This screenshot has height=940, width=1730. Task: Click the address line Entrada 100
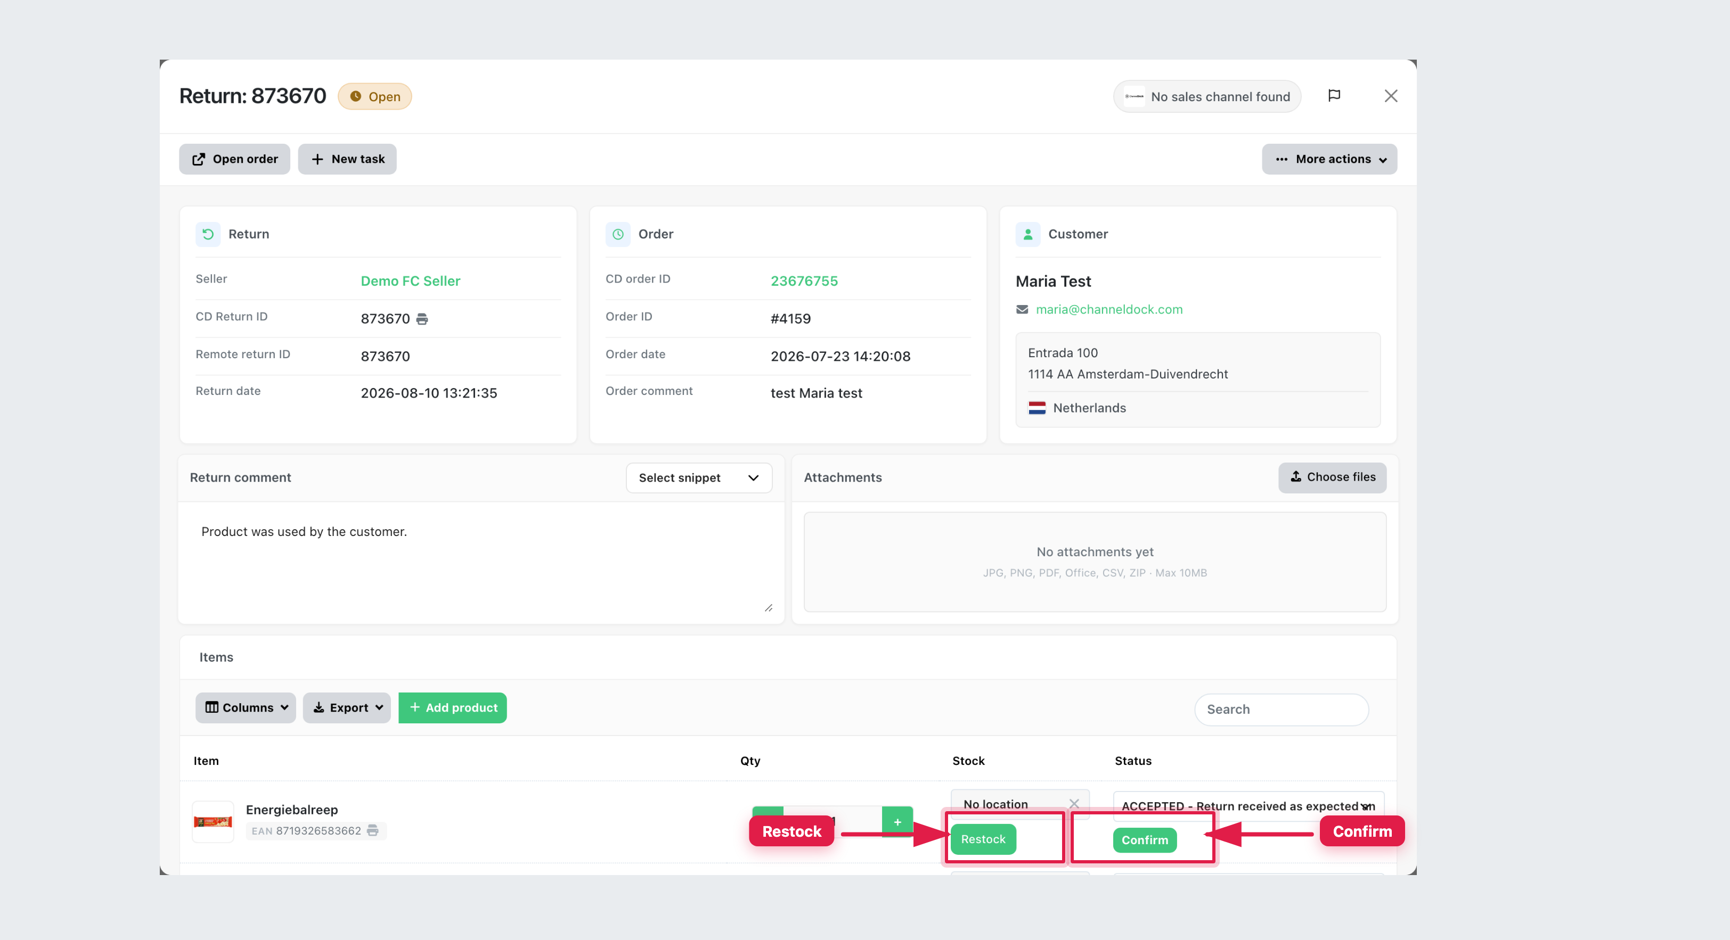point(1063,353)
